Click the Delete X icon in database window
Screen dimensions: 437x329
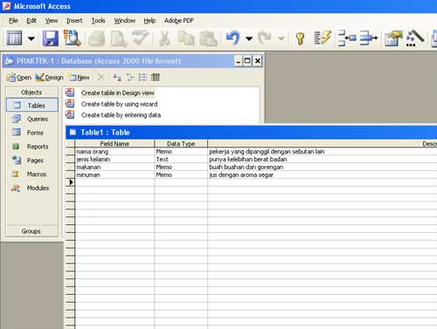pos(101,78)
